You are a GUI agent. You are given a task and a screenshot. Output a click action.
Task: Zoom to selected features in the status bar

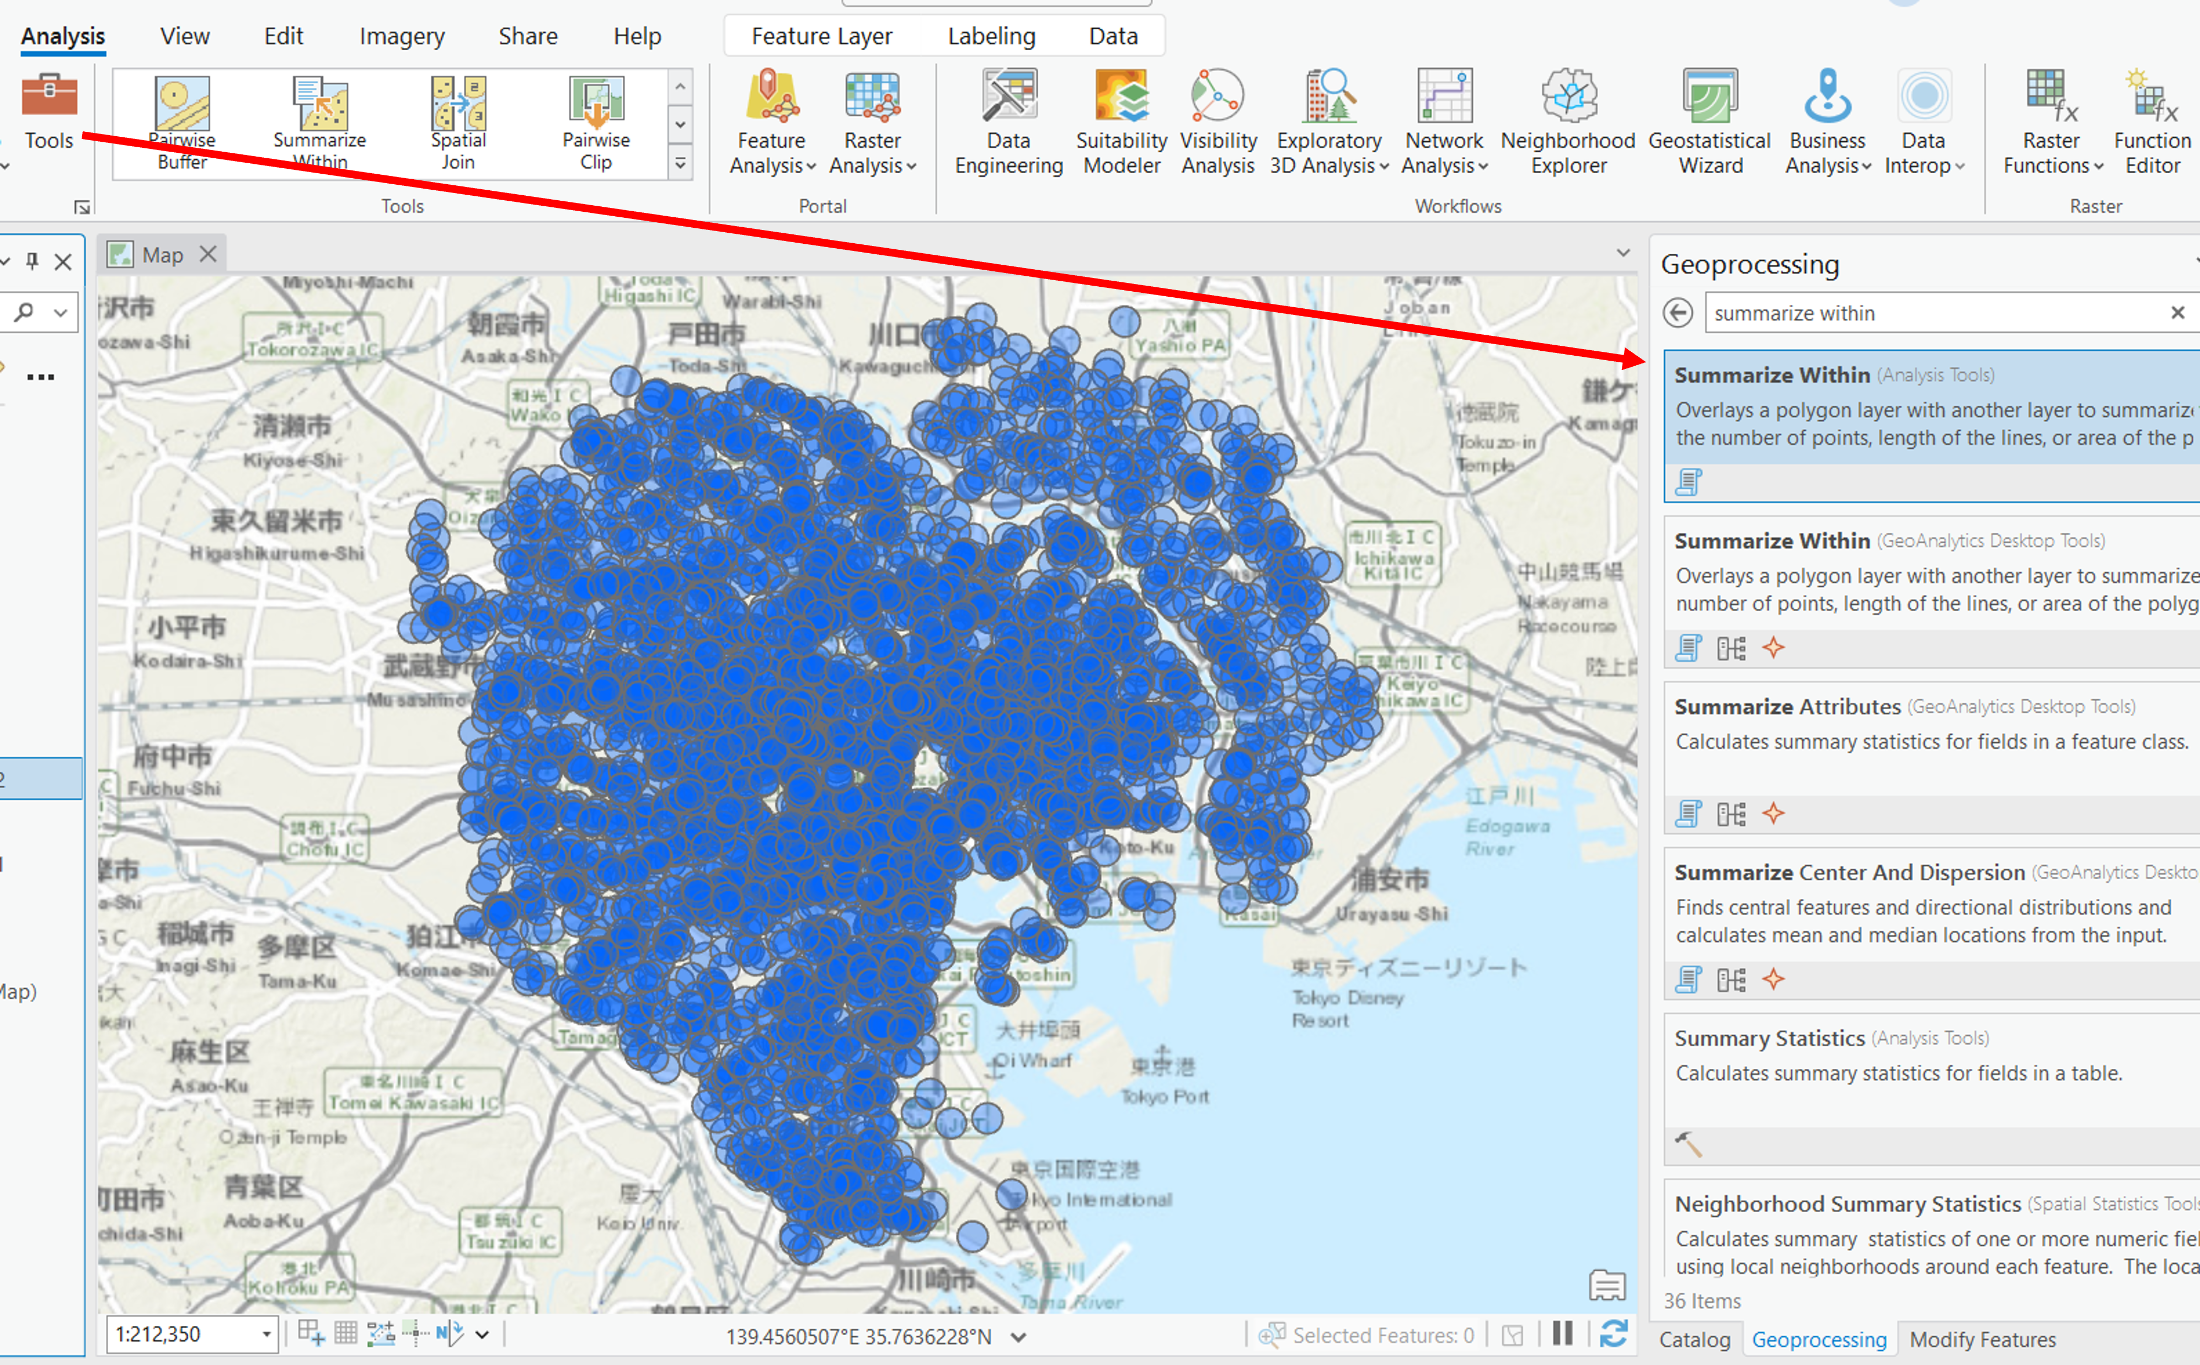tap(1273, 1334)
